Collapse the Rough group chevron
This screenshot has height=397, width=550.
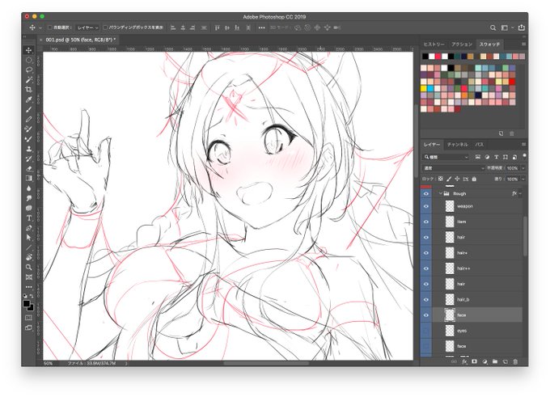(440, 193)
